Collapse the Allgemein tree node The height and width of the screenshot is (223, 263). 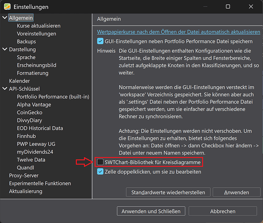5,17
